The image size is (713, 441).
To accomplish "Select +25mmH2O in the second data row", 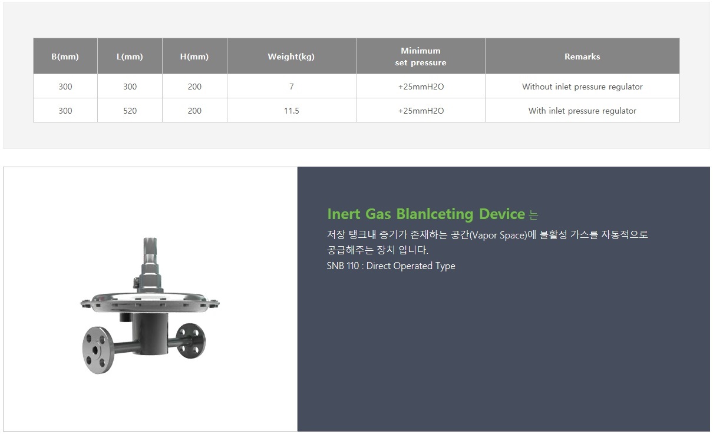I will pos(420,111).
